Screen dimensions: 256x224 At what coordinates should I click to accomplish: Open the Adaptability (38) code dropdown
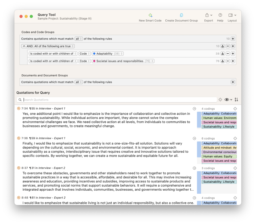[108, 54]
